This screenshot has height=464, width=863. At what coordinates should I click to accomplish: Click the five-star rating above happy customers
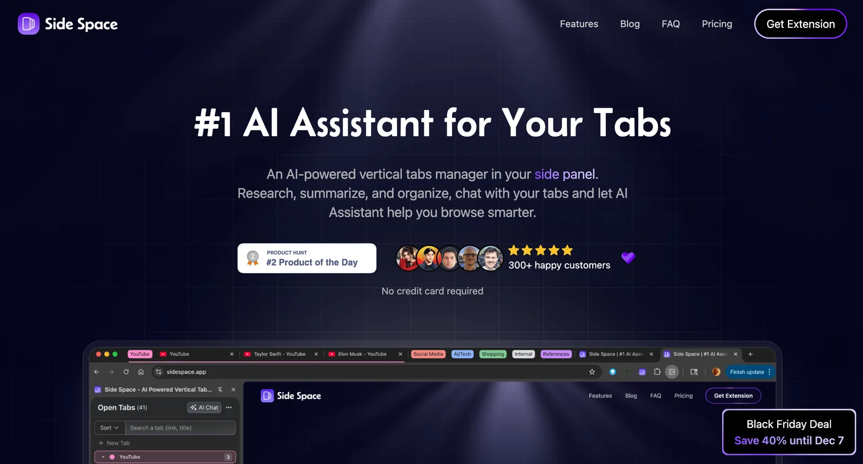tap(540, 250)
